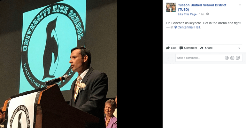Viewport: 246px width, 128px height.
Task: Open the Centennial Hall location link
Action: pos(189,27)
